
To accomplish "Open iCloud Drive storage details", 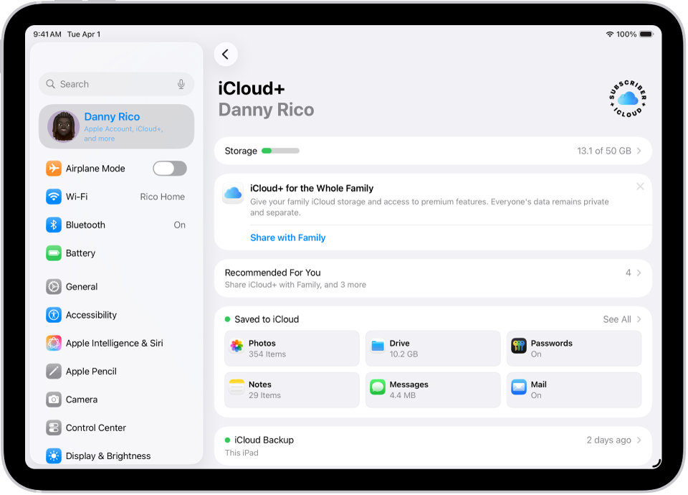I will pyautogui.click(x=432, y=348).
